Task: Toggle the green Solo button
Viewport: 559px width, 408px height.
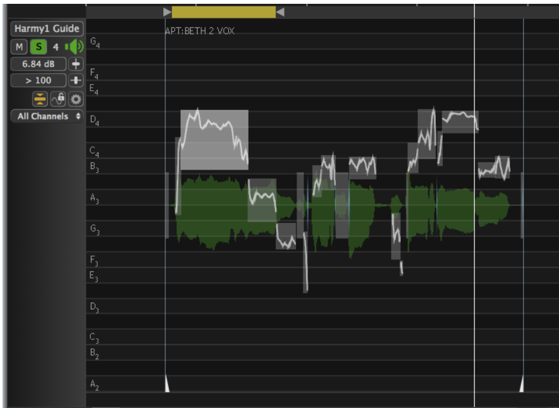Action: 37,46
